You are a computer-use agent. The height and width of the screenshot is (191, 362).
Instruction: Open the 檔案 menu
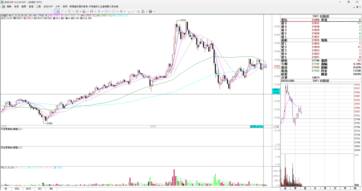[9, 6]
